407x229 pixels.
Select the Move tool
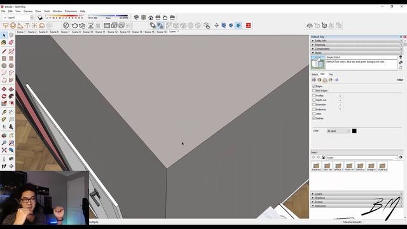pos(4,89)
